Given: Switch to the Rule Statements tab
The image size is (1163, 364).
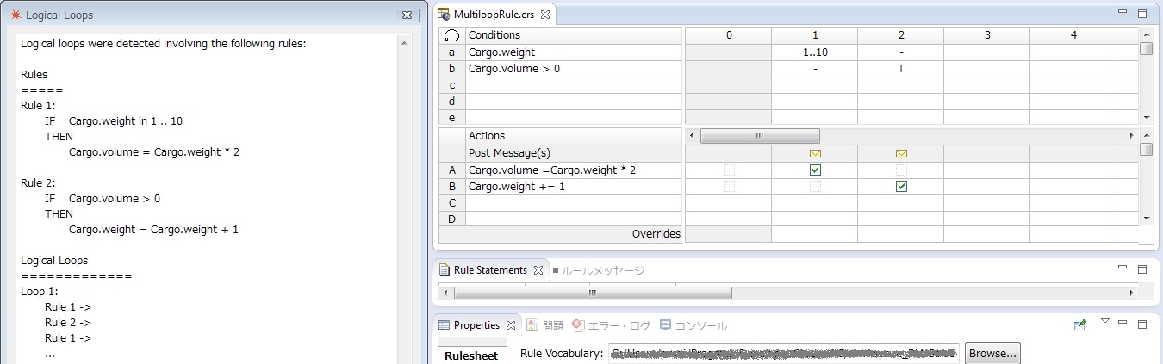Looking at the screenshot, I should point(490,270).
